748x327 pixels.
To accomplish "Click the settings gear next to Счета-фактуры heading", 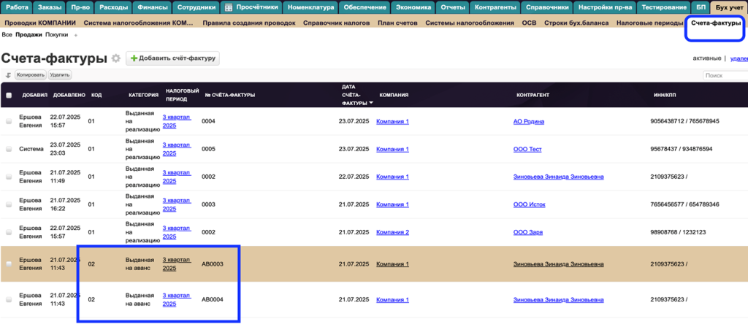I will pyautogui.click(x=115, y=58).
